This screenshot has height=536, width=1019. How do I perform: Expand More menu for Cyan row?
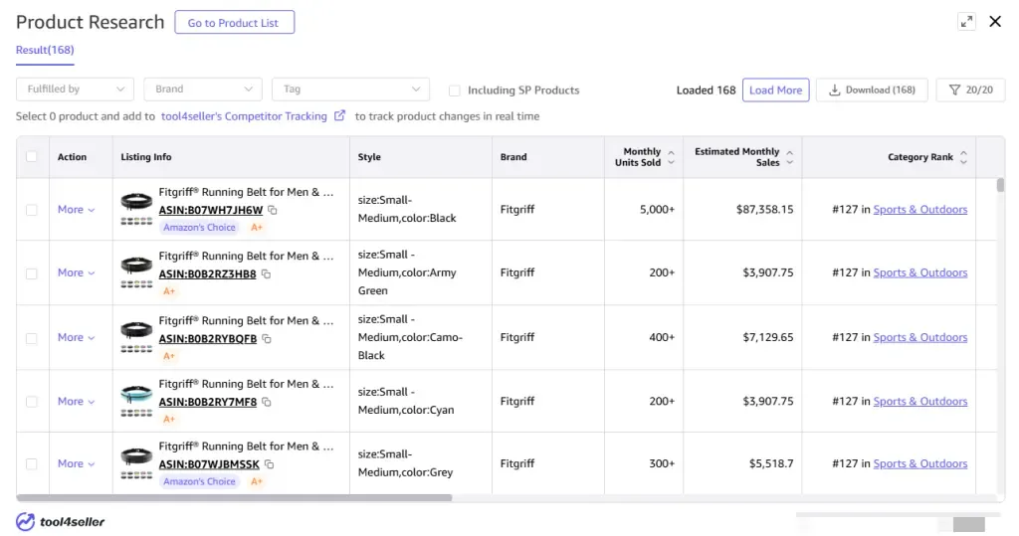(x=76, y=401)
